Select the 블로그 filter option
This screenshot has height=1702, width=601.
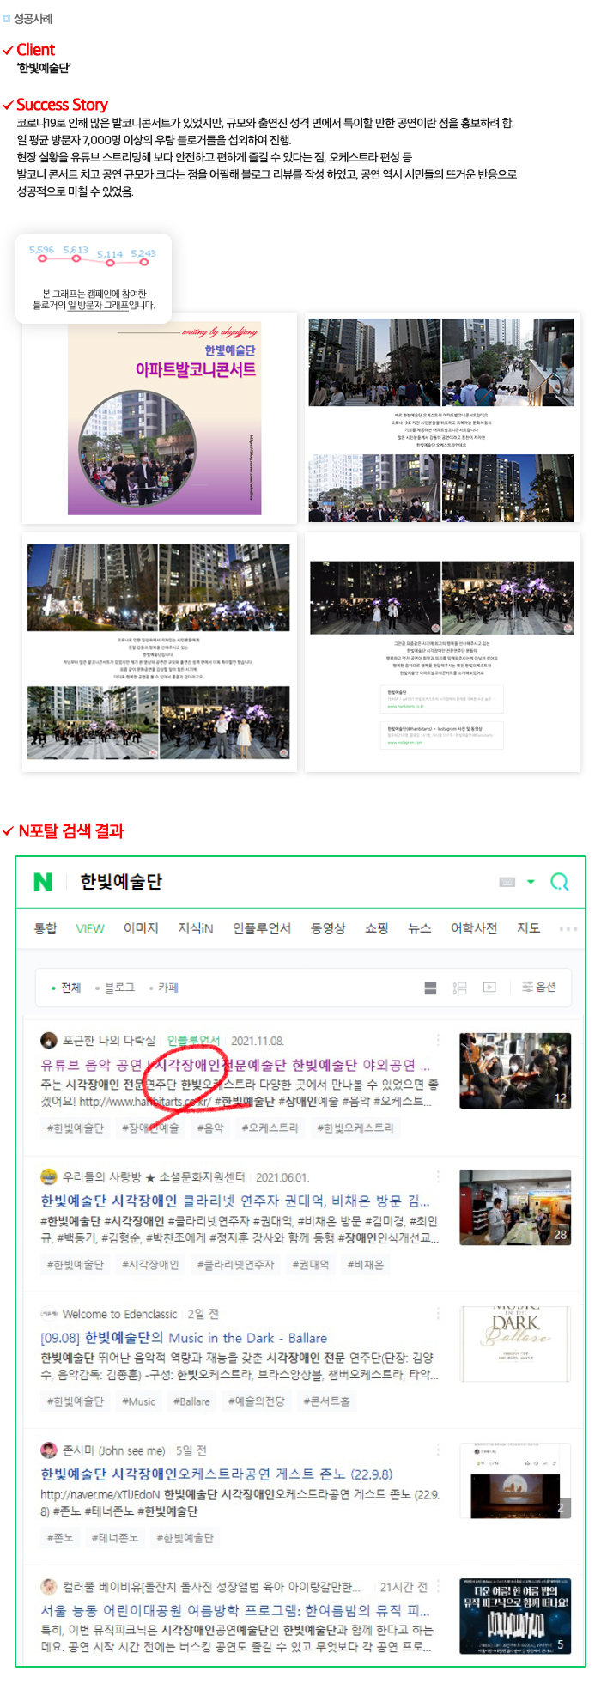click(116, 988)
